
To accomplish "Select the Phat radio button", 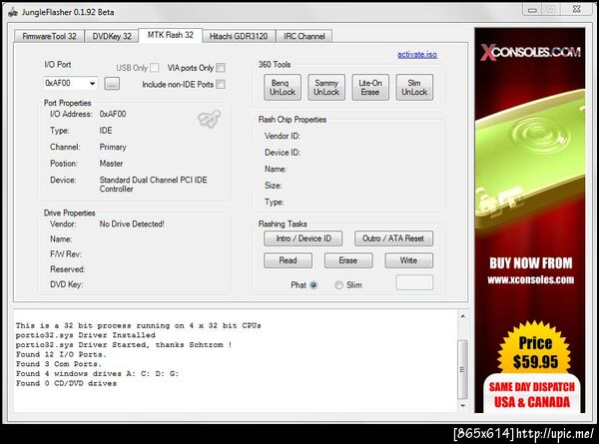I will [313, 285].
